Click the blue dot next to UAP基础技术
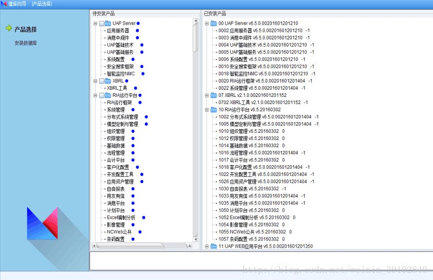Image resolution: width=433 pixels, height=280 pixels. (x=142, y=45)
